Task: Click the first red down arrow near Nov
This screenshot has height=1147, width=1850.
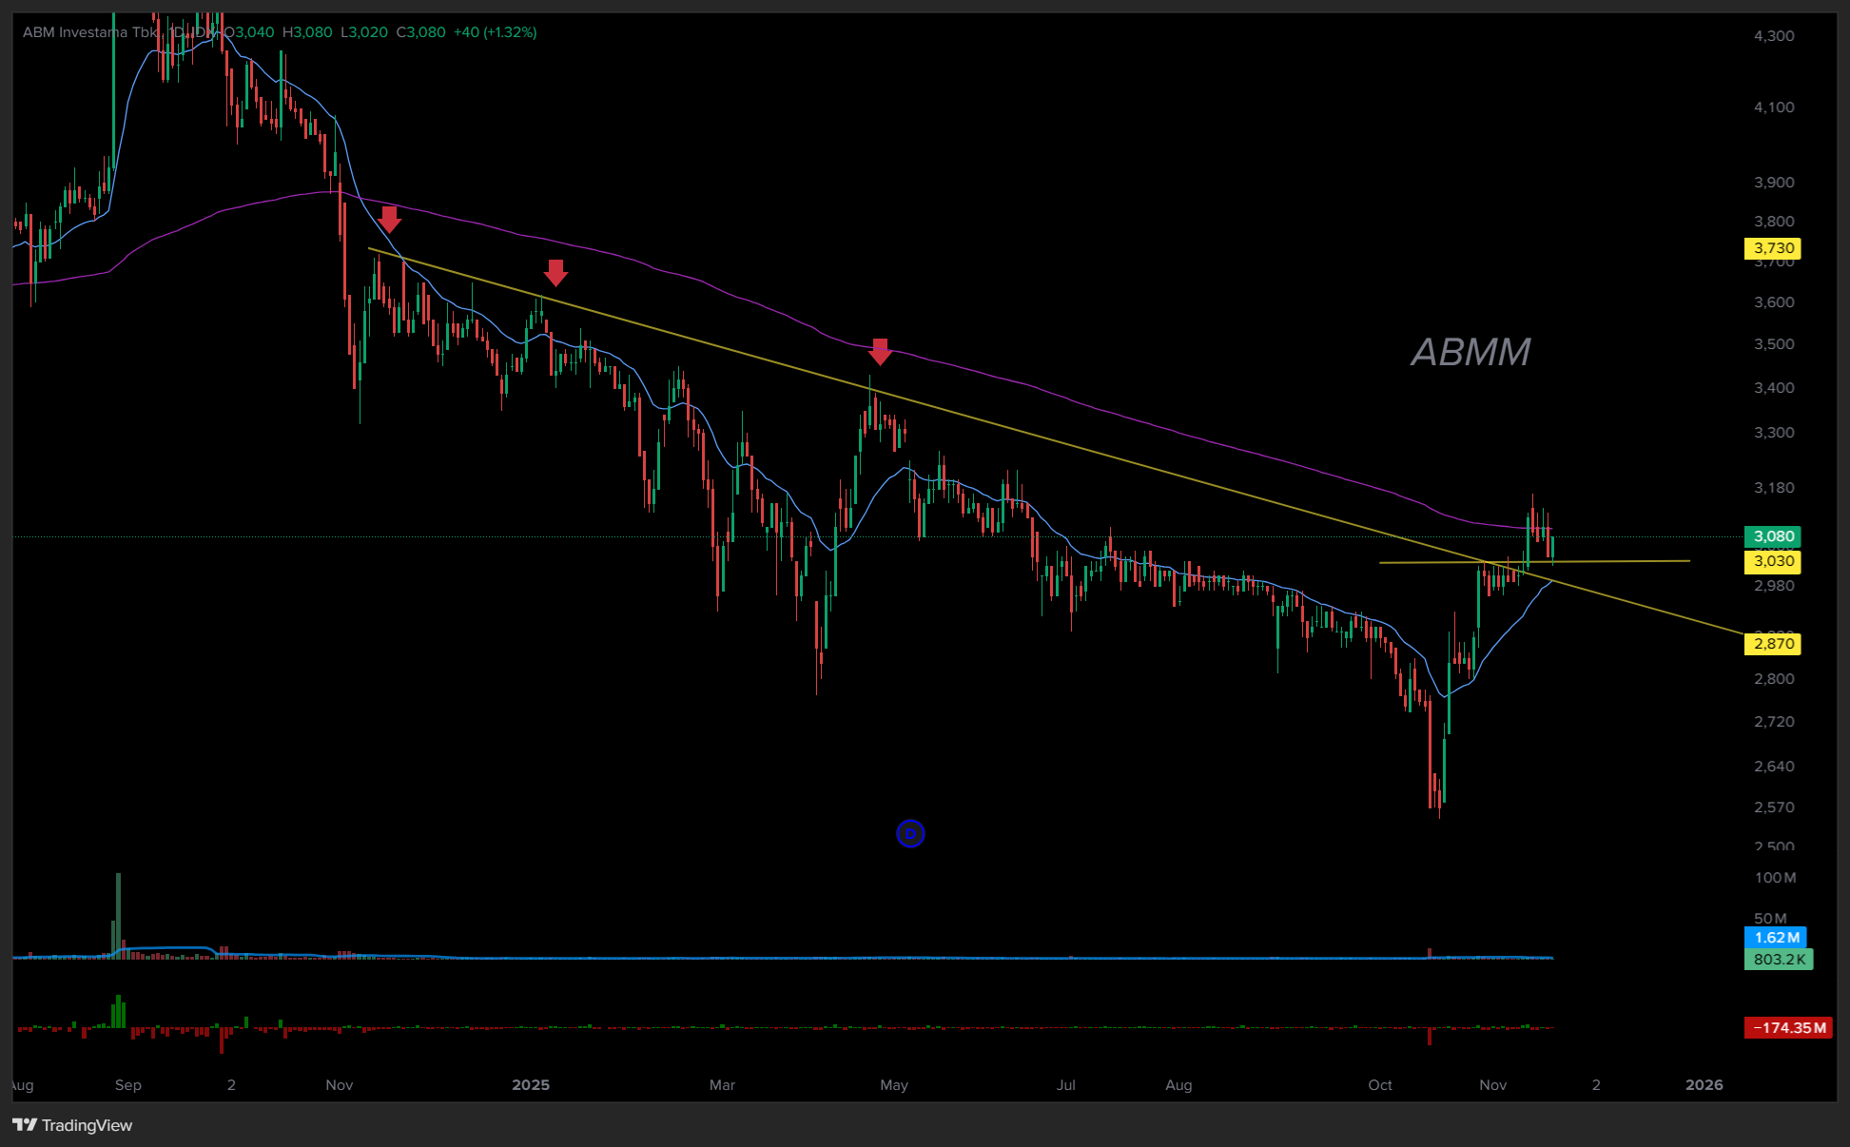Action: (x=389, y=219)
